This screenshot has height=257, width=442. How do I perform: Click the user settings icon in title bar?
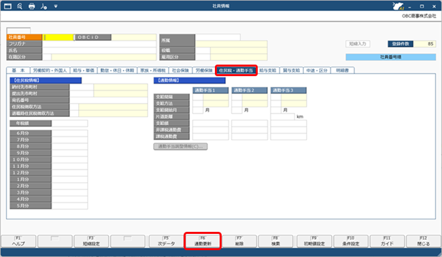click(x=44, y=6)
